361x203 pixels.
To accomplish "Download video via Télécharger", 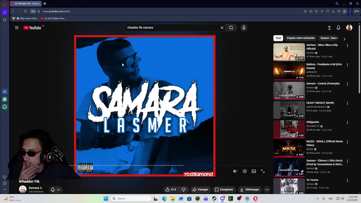I will 249,189.
